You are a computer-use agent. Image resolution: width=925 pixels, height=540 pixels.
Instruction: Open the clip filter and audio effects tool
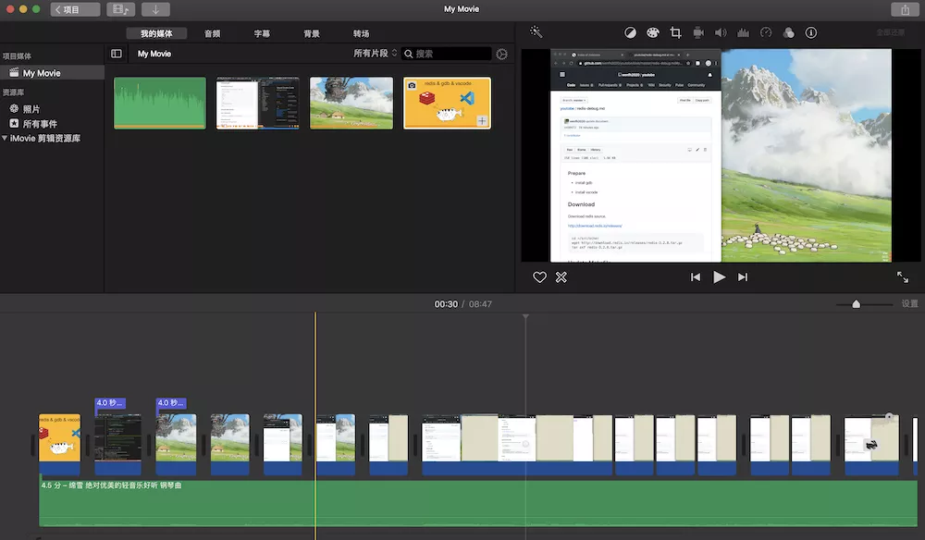(x=788, y=32)
